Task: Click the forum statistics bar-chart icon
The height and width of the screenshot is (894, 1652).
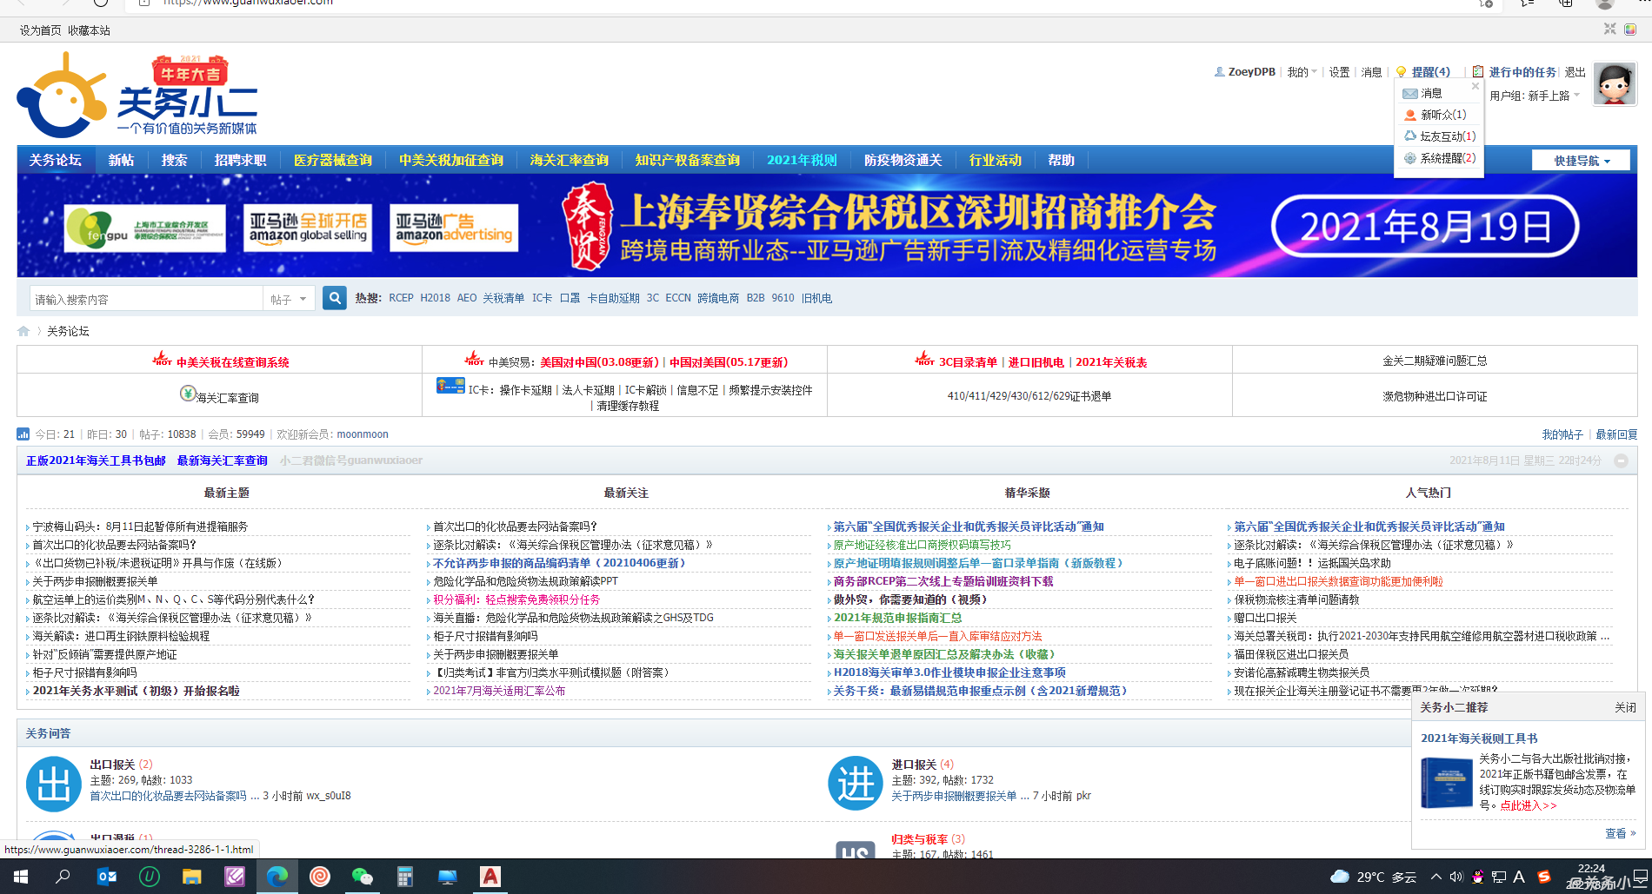Action: click(x=23, y=434)
